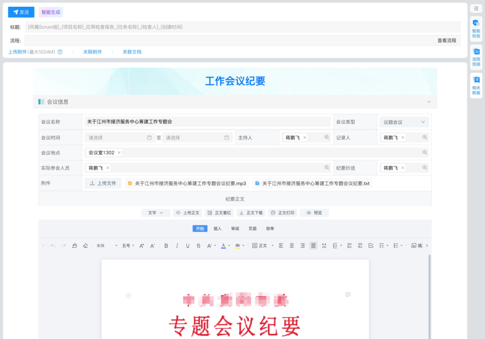Switch to the 插入 editor tab
The width and height of the screenshot is (485, 339).
[x=217, y=229]
